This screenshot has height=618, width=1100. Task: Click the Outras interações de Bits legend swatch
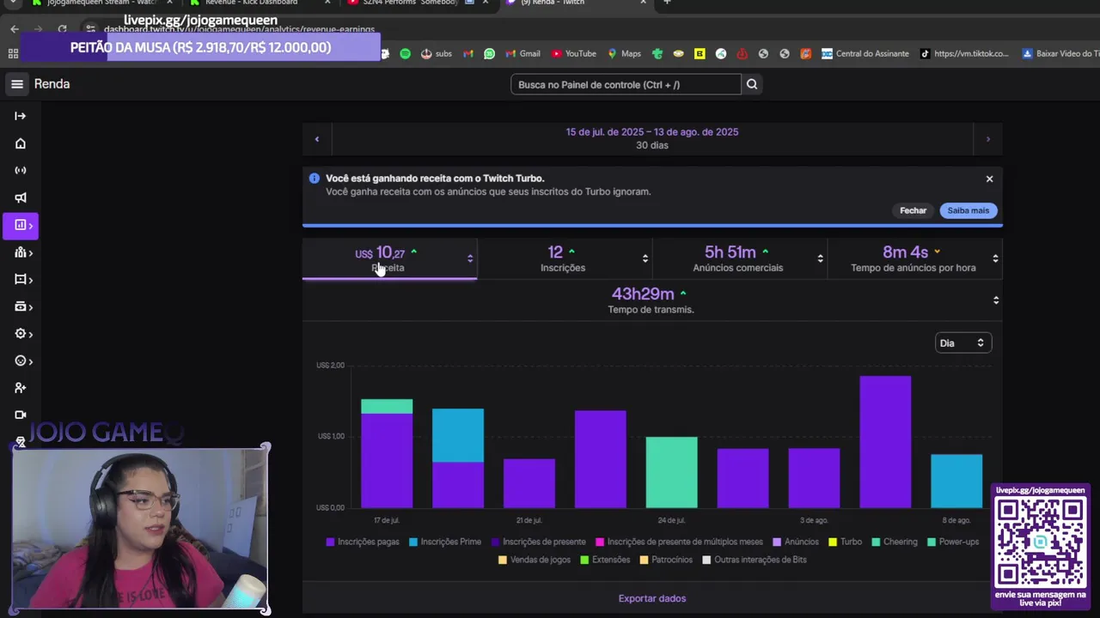[x=707, y=560]
